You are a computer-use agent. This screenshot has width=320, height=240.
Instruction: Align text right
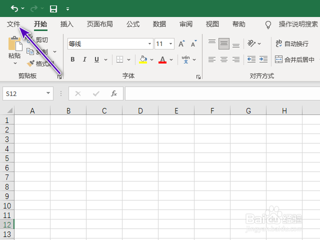coord(236,59)
